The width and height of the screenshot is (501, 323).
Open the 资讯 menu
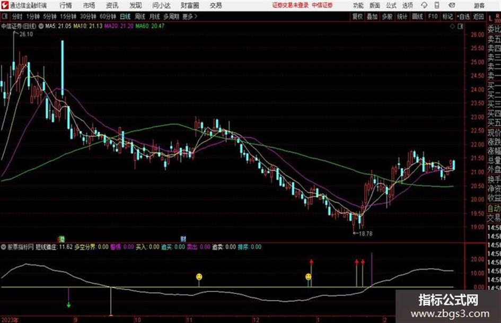click(112, 5)
